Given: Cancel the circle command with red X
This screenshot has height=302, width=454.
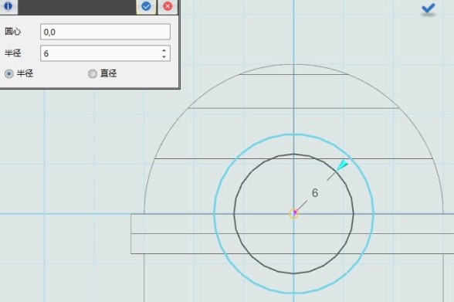Looking at the screenshot, I should coord(168,6).
